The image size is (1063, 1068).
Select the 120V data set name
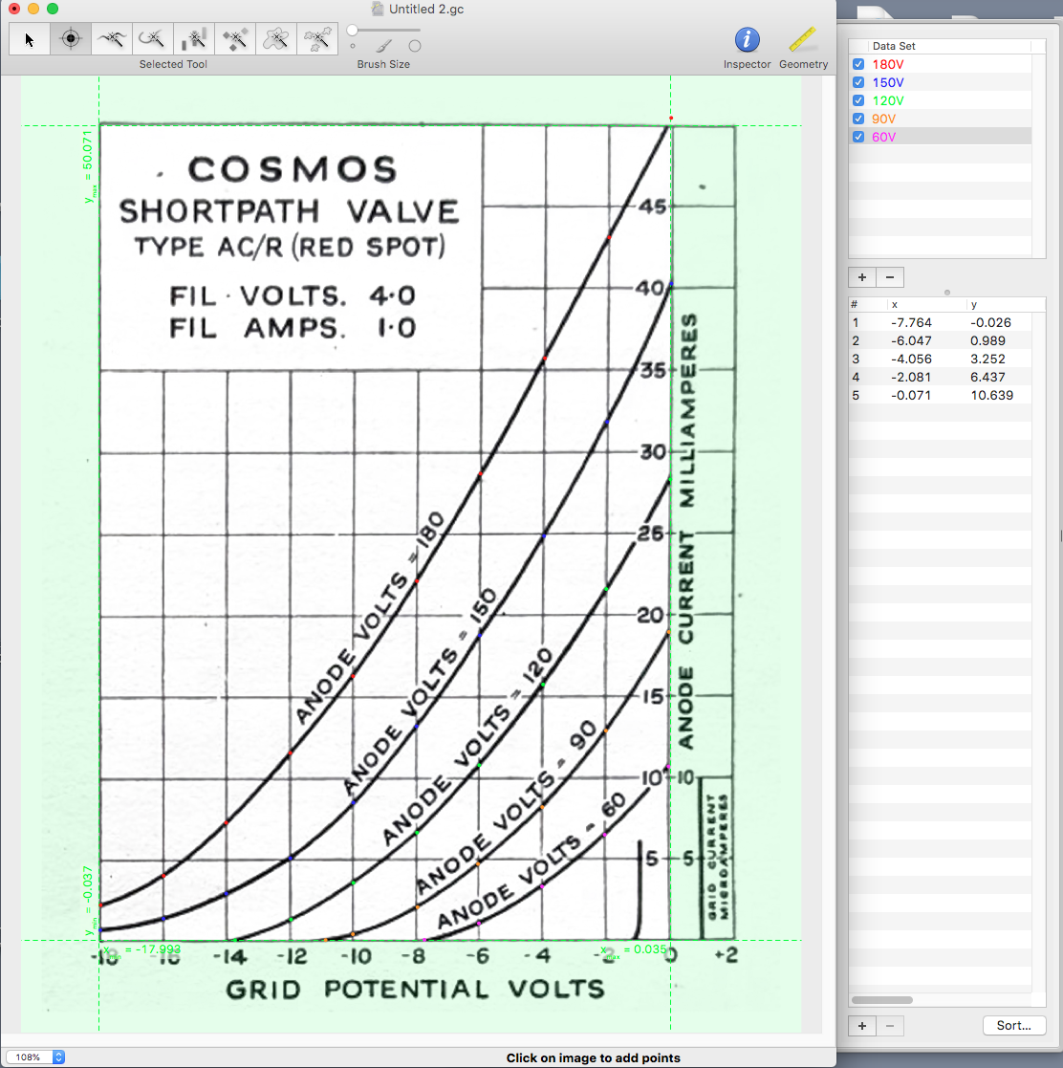[887, 100]
